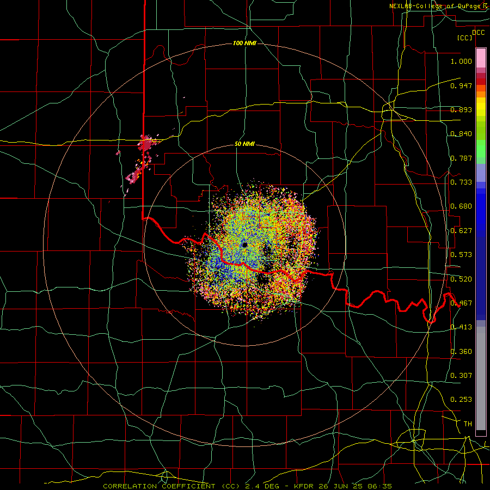The width and height of the screenshot is (490, 490).
Task: Click the 0.253 scale value
Action: coord(461,400)
